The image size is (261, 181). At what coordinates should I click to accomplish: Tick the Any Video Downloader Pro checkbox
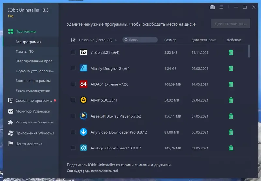tap(73, 132)
